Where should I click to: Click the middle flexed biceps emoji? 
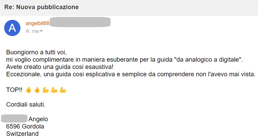(x=54, y=90)
